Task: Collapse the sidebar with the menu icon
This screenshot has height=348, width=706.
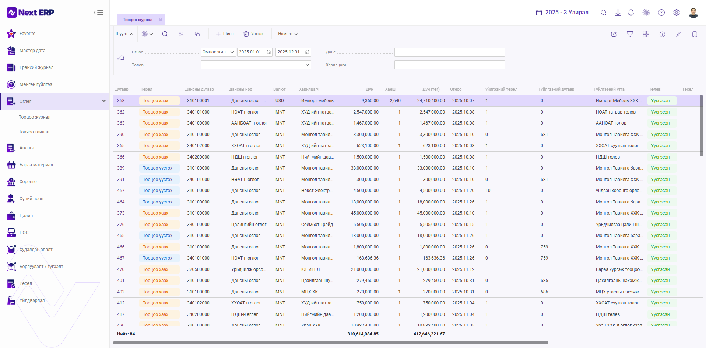Action: pyautogui.click(x=98, y=13)
